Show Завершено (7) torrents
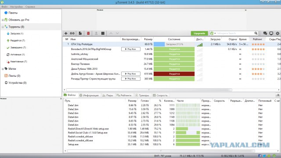Screen dimensions: 281x158 [x=18, y=48]
